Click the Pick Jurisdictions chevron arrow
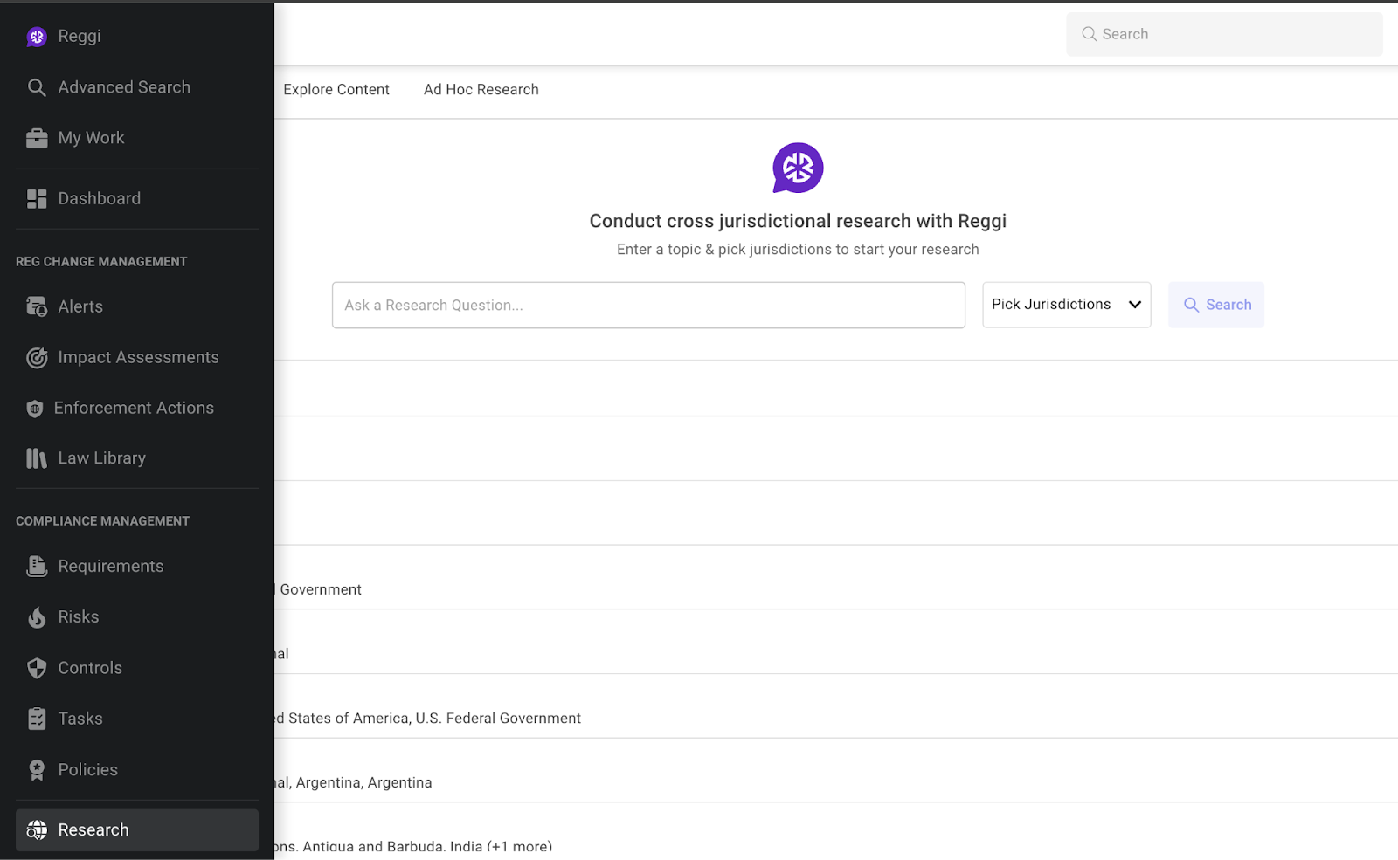Viewport: 1398px width, 860px height. pyautogui.click(x=1134, y=305)
